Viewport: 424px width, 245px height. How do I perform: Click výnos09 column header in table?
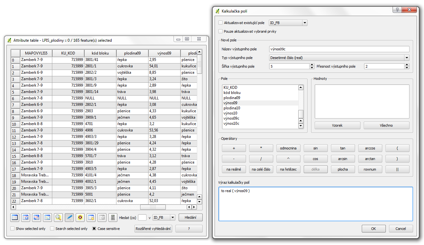[x=165, y=53]
